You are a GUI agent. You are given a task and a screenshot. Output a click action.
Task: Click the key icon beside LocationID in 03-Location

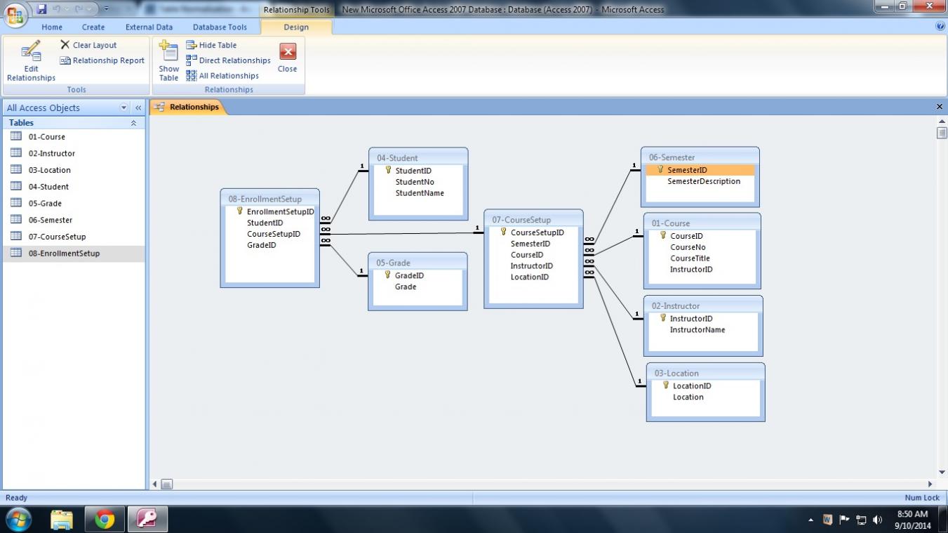pos(665,385)
